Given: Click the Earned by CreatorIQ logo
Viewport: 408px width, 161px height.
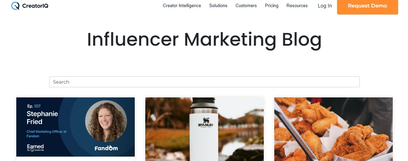Looking at the screenshot, I should tap(35, 148).
